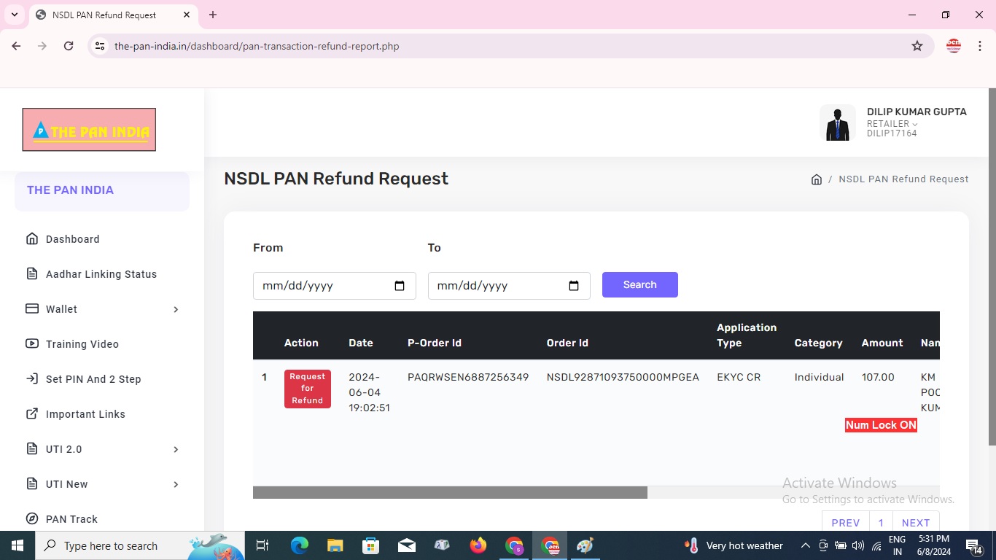Click the Training Video play icon

point(32,344)
